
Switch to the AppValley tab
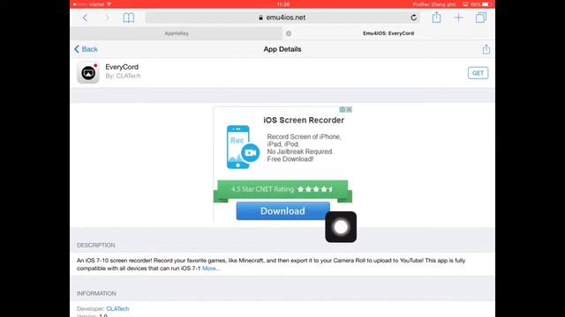coord(177,33)
